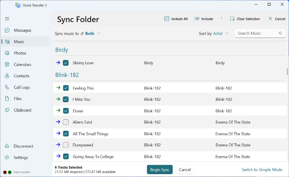Viewport: 289px width, 177px height.
Task: Click the Clipboard icon in sidebar
Action: pyautogui.click(x=7, y=110)
